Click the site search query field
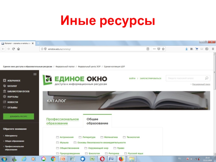 [x=185, y=78]
